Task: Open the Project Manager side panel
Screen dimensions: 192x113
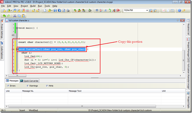Action: tap(188, 64)
